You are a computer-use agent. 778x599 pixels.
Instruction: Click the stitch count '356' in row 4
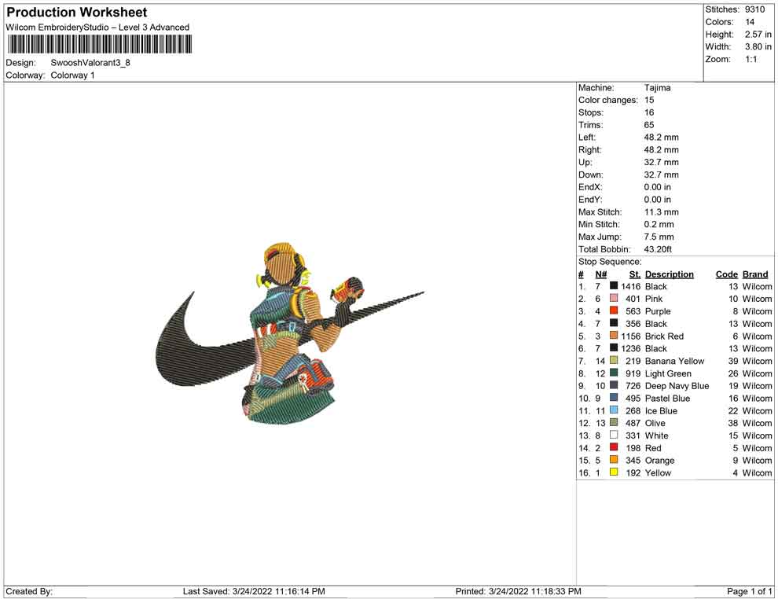pos(633,324)
